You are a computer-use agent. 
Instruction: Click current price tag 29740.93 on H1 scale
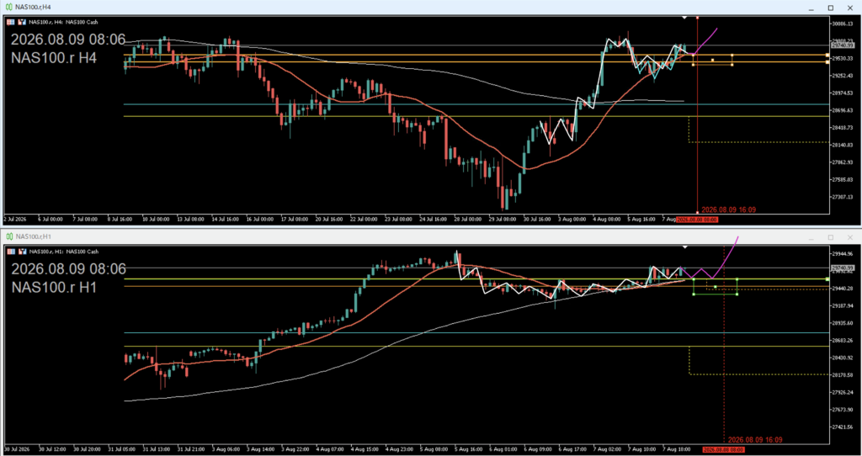tap(842, 268)
